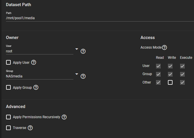
Task: Uncheck Execute permission for Group
Action: (x=182, y=74)
